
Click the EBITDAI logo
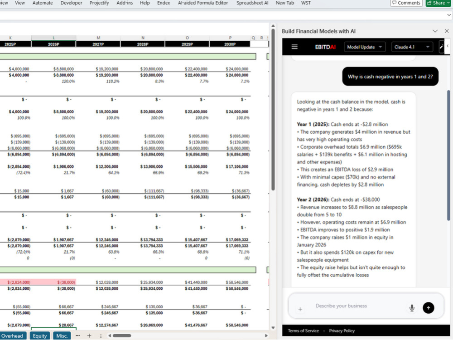325,47
